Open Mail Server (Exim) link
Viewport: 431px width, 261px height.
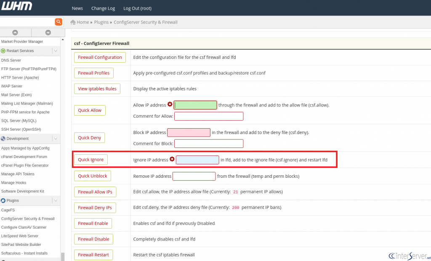point(16,95)
